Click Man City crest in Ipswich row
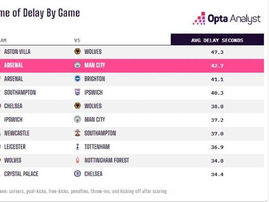This screenshot has width=269, height=202. point(78,120)
